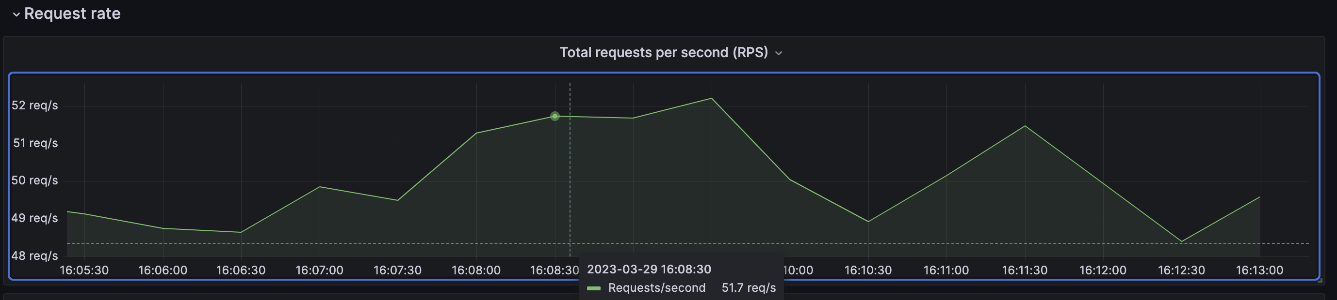The image size is (1337, 300).
Task: Click the local peak at 16:07:00
Action: click(320, 187)
